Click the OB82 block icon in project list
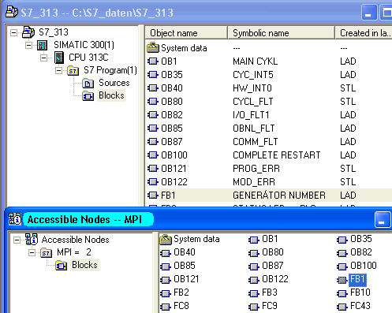This screenshot has width=392, height=313. 153,115
